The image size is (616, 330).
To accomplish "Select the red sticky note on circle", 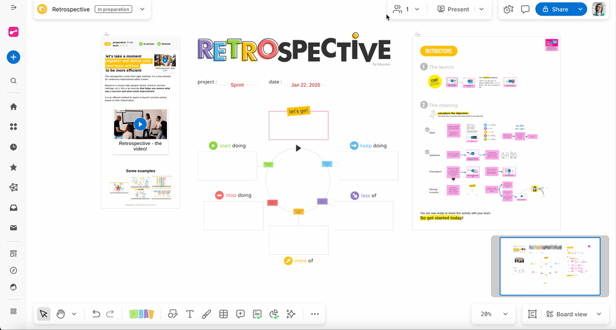I will (x=273, y=203).
